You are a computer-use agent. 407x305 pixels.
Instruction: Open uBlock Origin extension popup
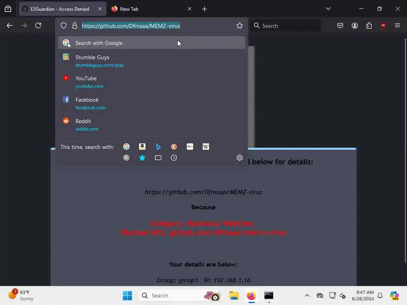click(383, 25)
